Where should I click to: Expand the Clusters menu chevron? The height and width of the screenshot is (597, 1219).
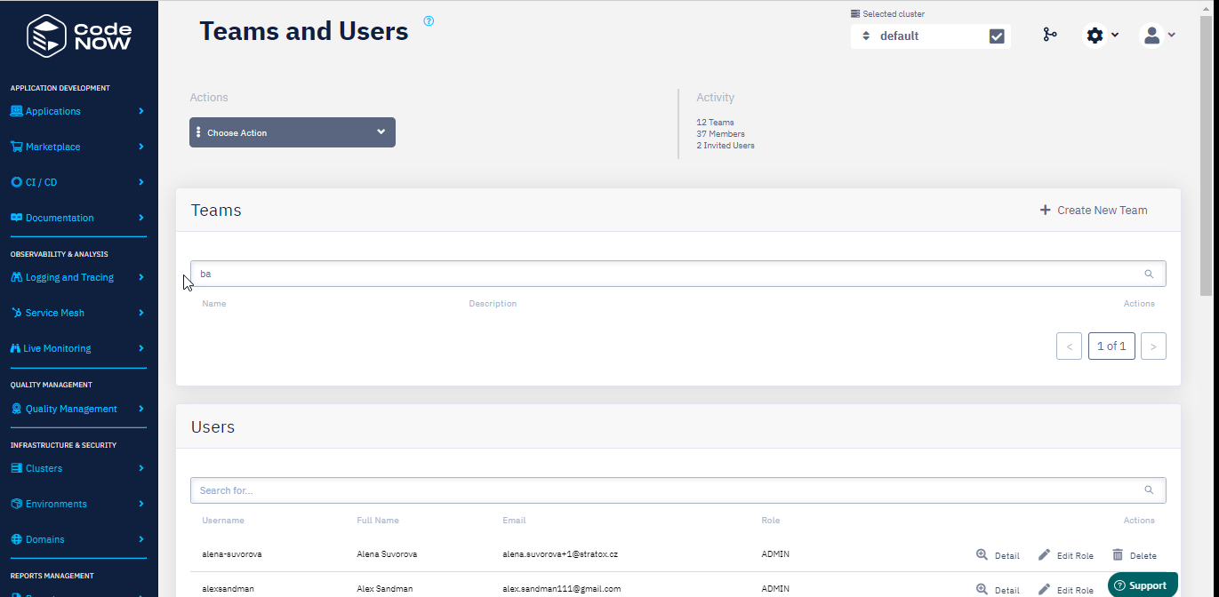(x=141, y=468)
